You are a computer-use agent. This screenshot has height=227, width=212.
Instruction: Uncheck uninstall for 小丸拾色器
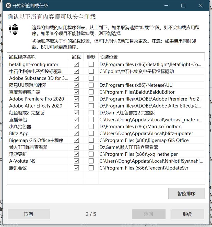tap(76, 127)
